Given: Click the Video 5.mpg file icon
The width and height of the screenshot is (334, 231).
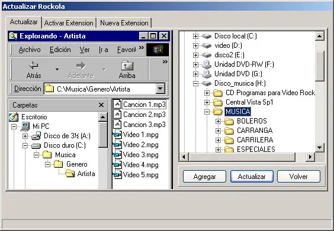Looking at the screenshot, I should 117,175.
